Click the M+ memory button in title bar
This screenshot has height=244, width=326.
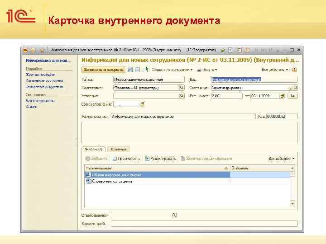point(263,50)
